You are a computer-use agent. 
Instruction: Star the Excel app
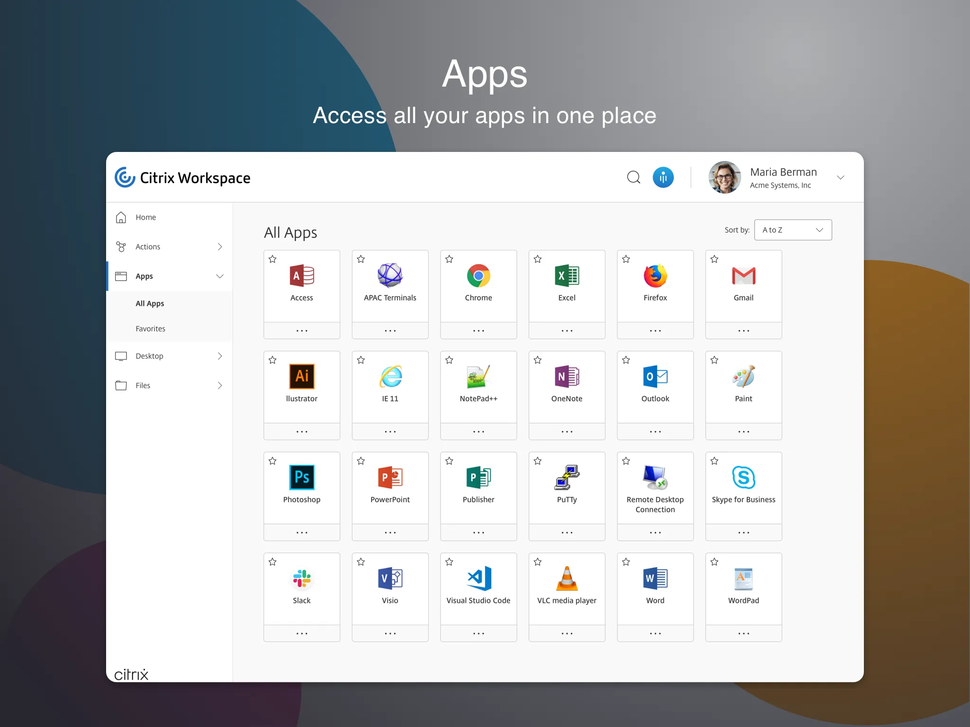(537, 259)
